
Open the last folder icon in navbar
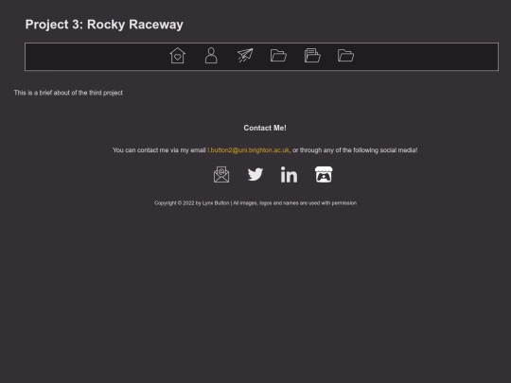[345, 56]
